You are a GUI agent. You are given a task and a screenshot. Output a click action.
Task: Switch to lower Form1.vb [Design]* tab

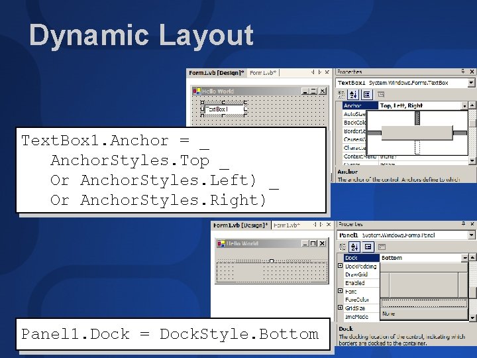pos(240,225)
